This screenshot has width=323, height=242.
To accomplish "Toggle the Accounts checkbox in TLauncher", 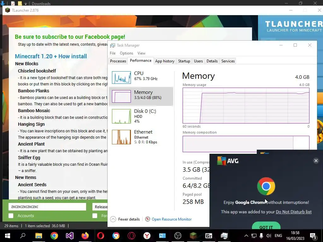I will (11, 216).
